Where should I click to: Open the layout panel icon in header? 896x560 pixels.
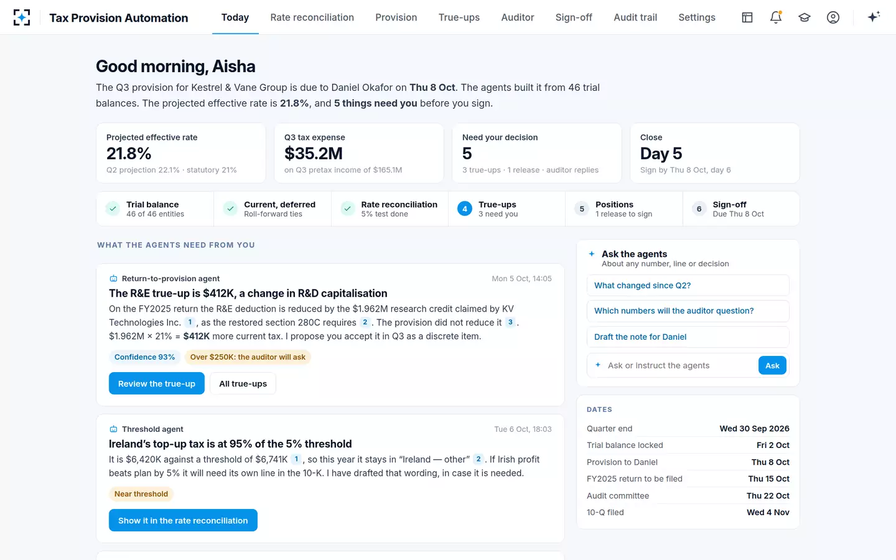747,17
